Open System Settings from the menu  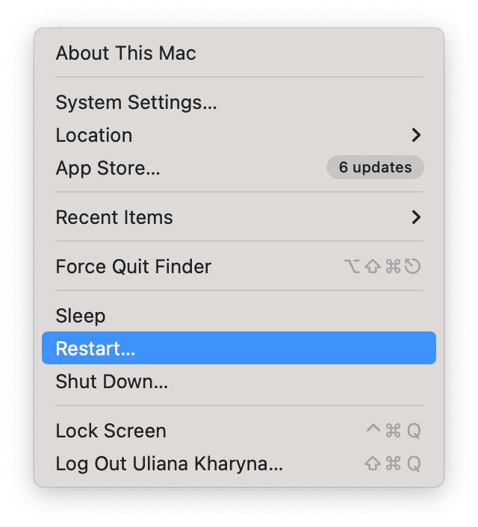[x=136, y=102]
